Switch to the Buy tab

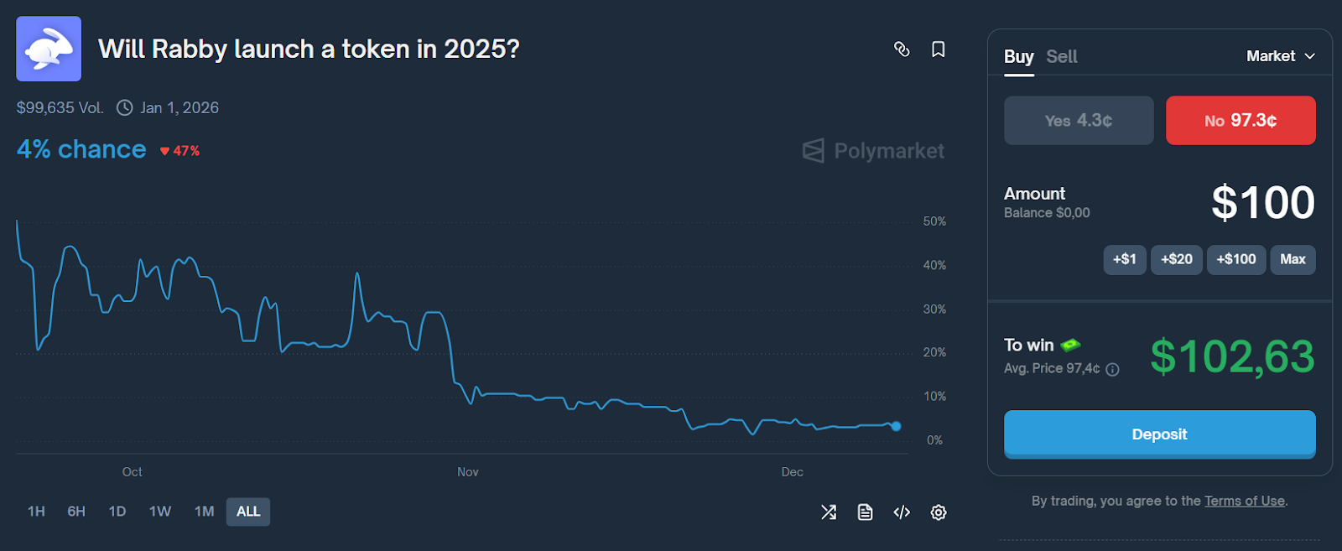(1018, 57)
